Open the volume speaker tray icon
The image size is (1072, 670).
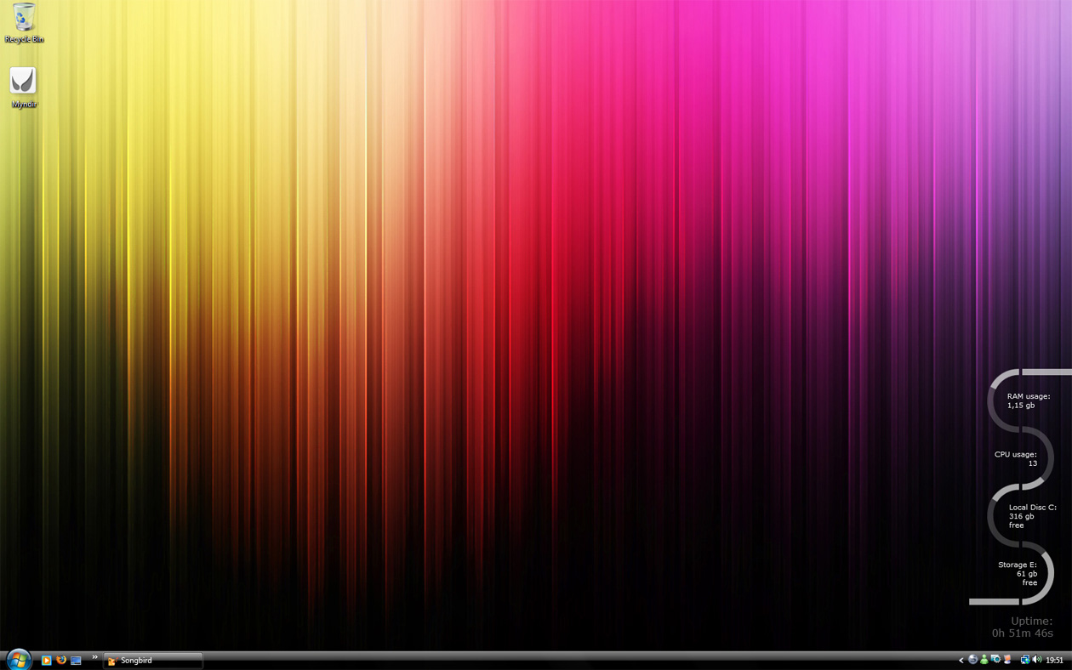[1037, 660]
